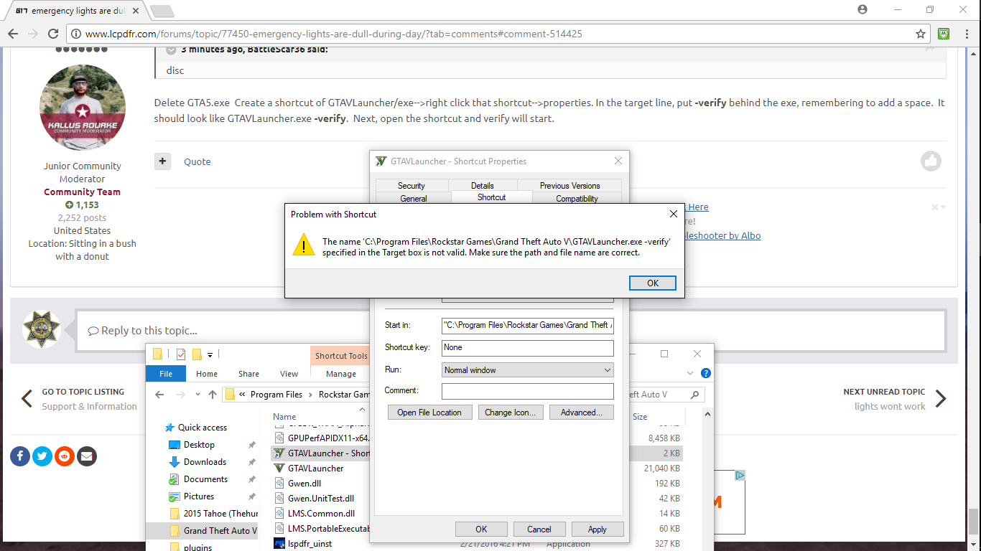Open the Chrome profile account icon
This screenshot has height=551, width=981.
point(863,9)
